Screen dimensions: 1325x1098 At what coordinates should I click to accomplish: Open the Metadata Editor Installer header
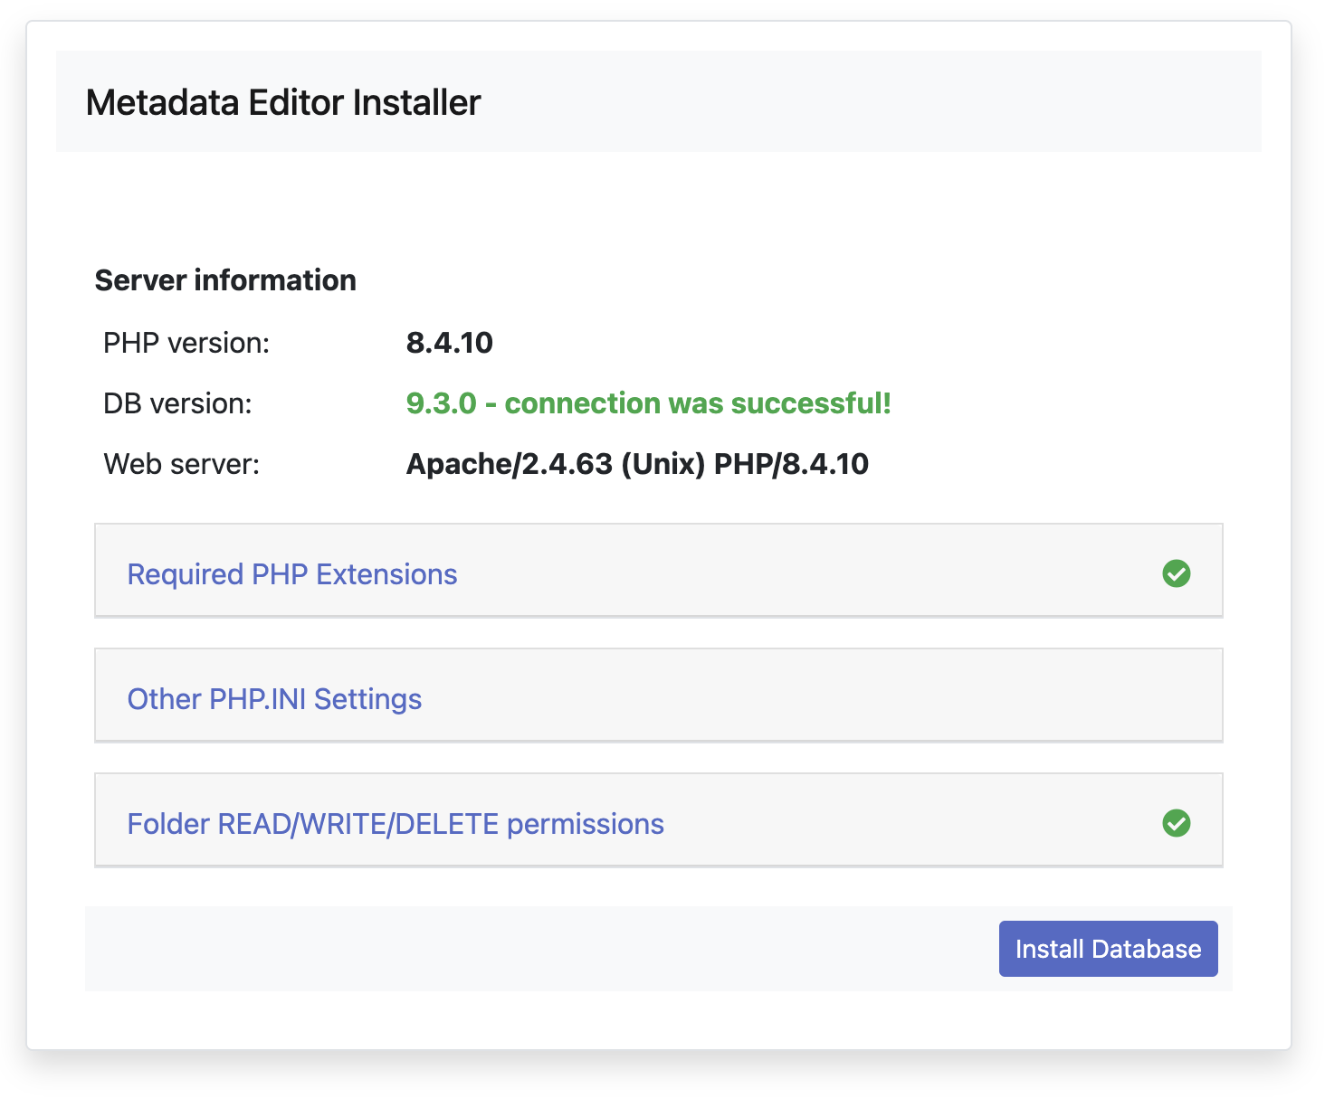[283, 102]
